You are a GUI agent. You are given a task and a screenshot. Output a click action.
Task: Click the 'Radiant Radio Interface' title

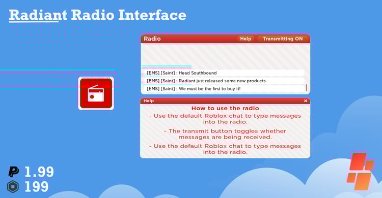point(97,15)
